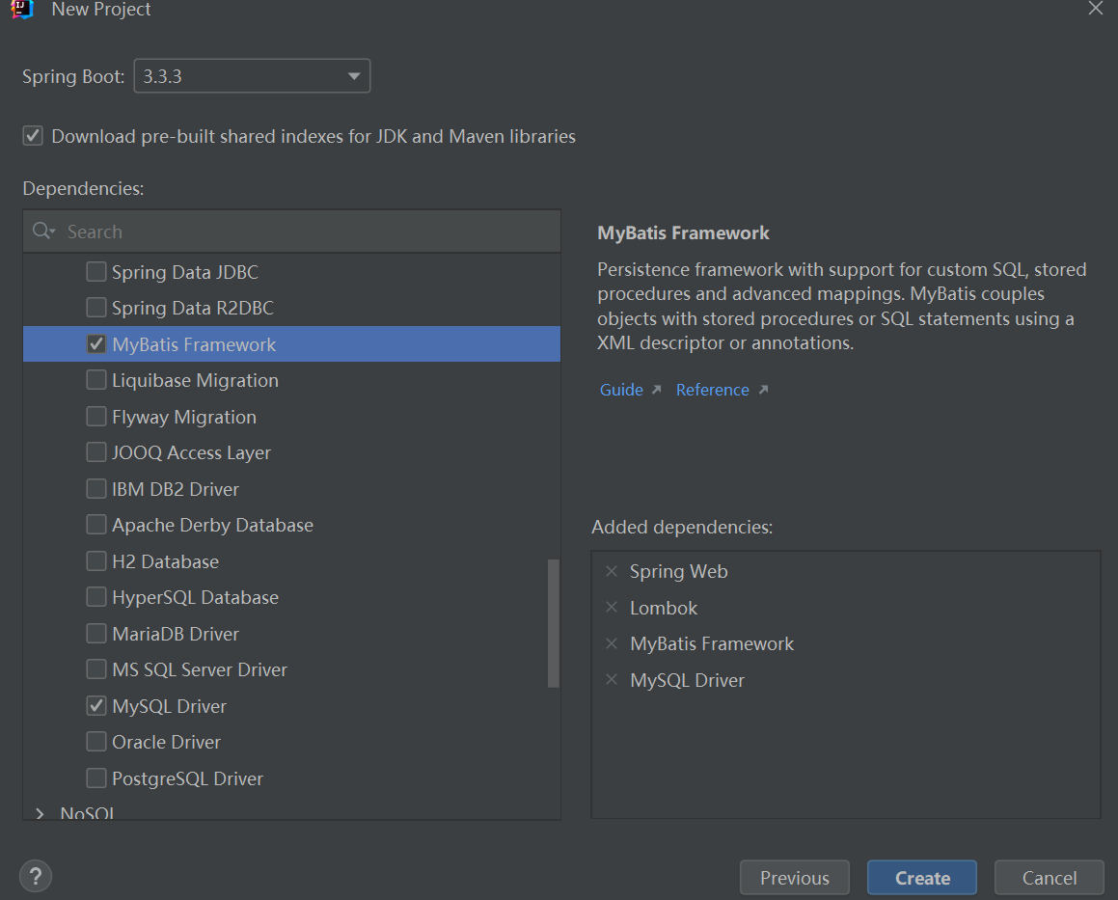Check H2 Database dependency
The width and height of the screenshot is (1118, 900).
96,561
